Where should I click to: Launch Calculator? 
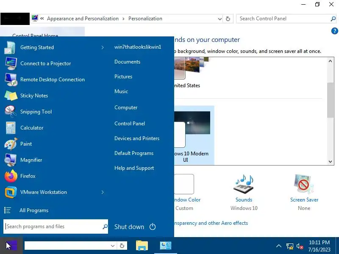tap(54, 128)
